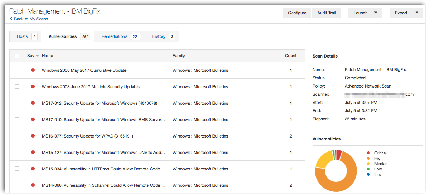Open MS17-010 Security Update for SMB Server
The image size is (426, 194).
click(x=103, y=120)
